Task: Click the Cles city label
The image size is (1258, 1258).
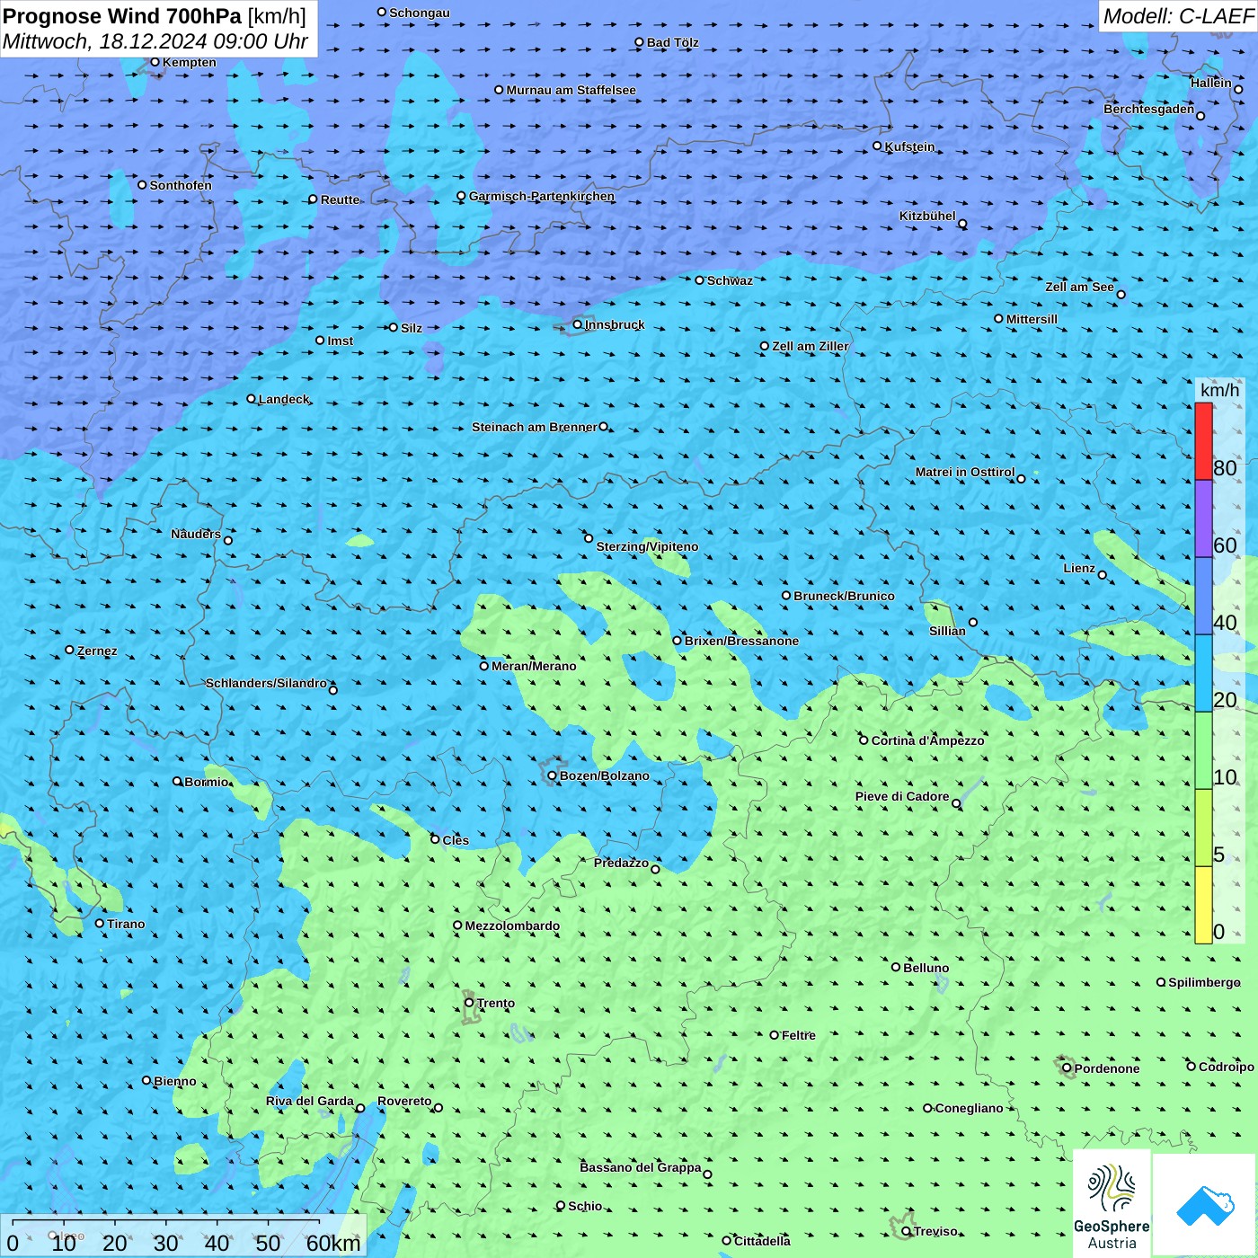Action: click(x=456, y=840)
